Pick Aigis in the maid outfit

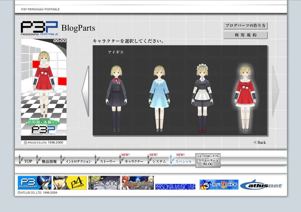[x=202, y=98]
